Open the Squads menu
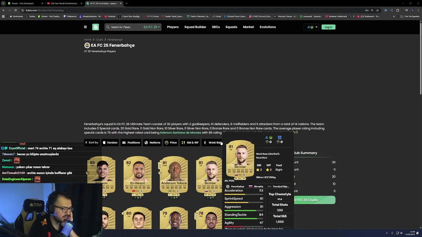Image resolution: width=422 pixels, height=237 pixels. click(231, 27)
